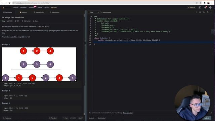Click the Premium button
215x121 pixels.
[191, 7]
